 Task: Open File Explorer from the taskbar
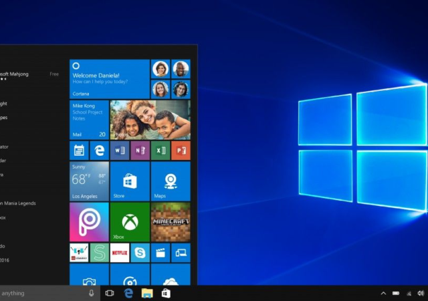pyautogui.click(x=147, y=293)
